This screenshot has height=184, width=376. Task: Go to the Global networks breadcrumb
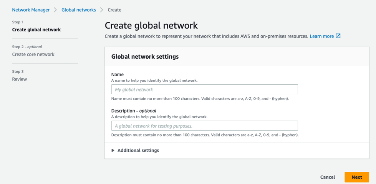[x=79, y=10]
